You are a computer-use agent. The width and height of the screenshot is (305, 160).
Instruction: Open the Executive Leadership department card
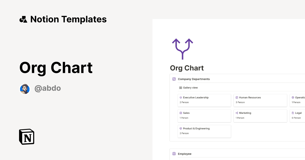[204, 100]
